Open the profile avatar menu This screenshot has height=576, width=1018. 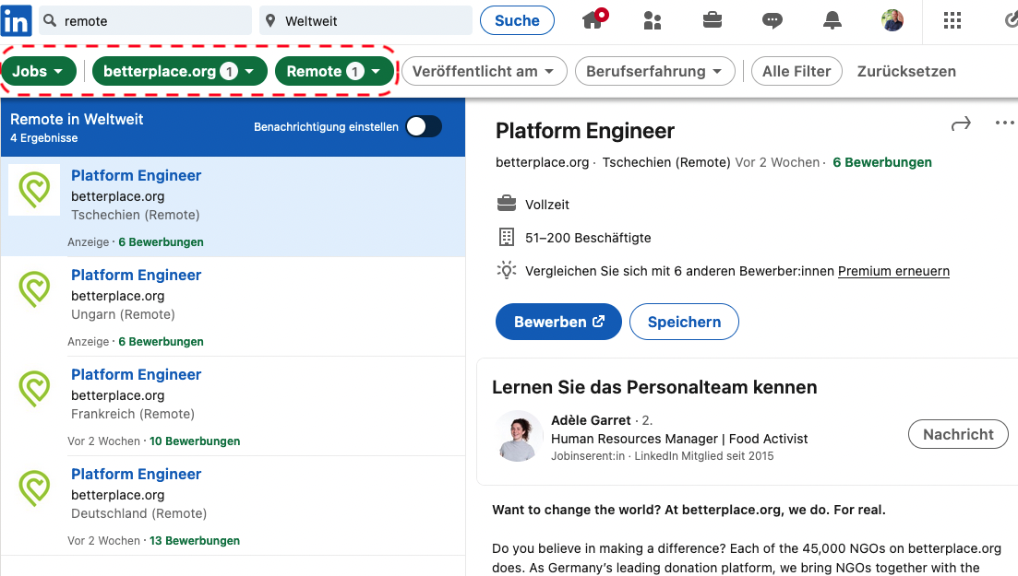892,21
